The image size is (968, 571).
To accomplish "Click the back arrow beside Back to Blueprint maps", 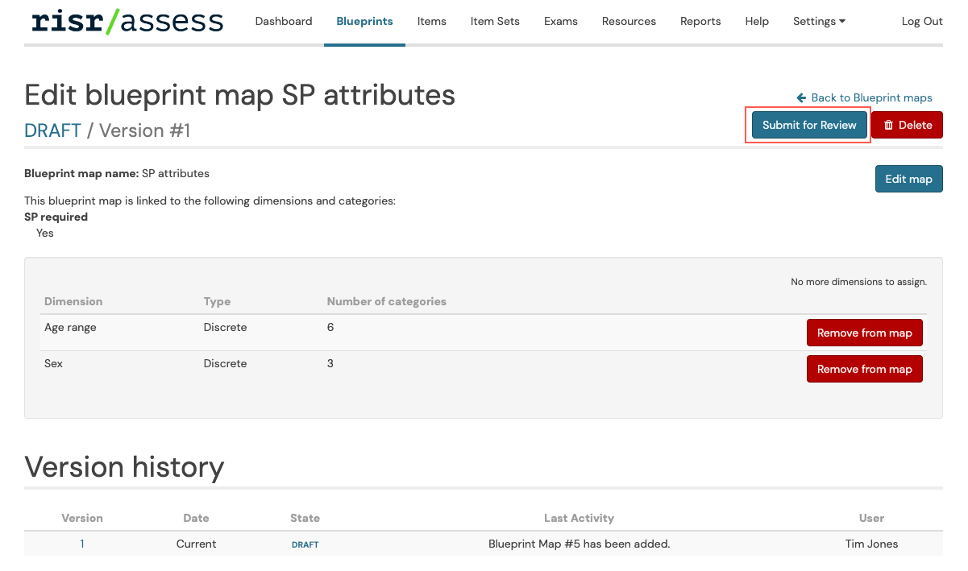I will [800, 97].
